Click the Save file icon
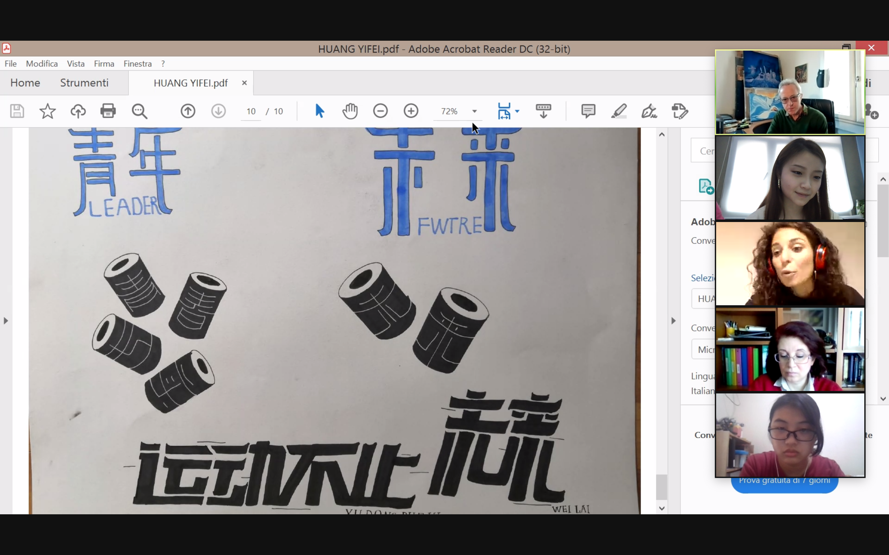This screenshot has width=889, height=555. pyautogui.click(x=17, y=111)
